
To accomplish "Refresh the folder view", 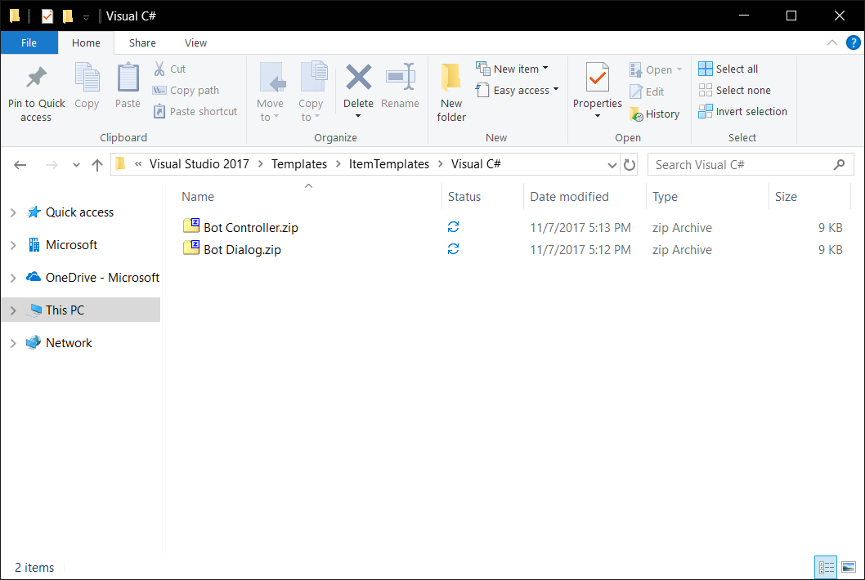I will point(630,165).
